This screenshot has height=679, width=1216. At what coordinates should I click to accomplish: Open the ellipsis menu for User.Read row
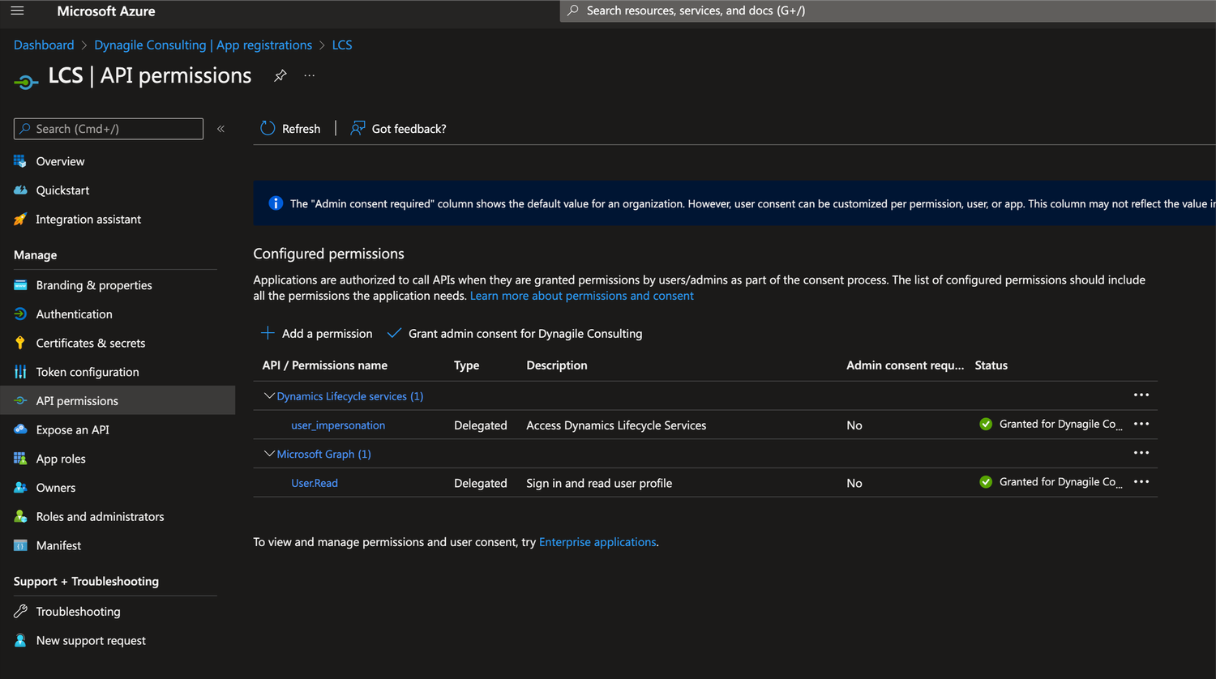point(1141,481)
